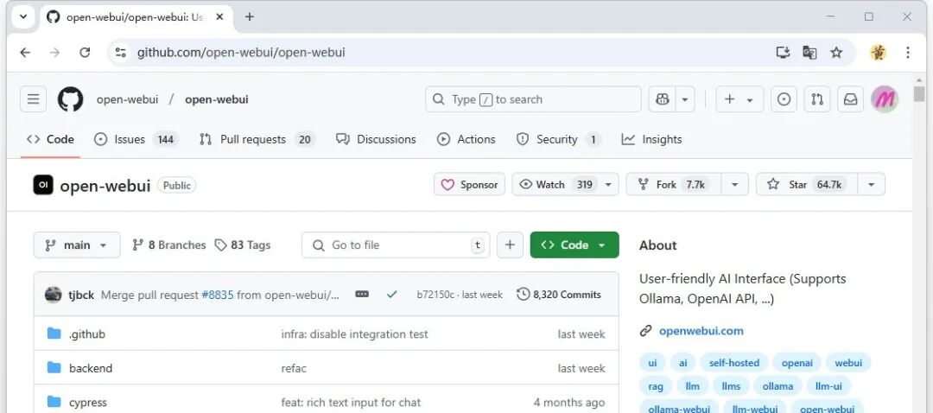Viewport: 933px width, 413px height.
Task: Open your issues icon in header
Action: tap(784, 99)
